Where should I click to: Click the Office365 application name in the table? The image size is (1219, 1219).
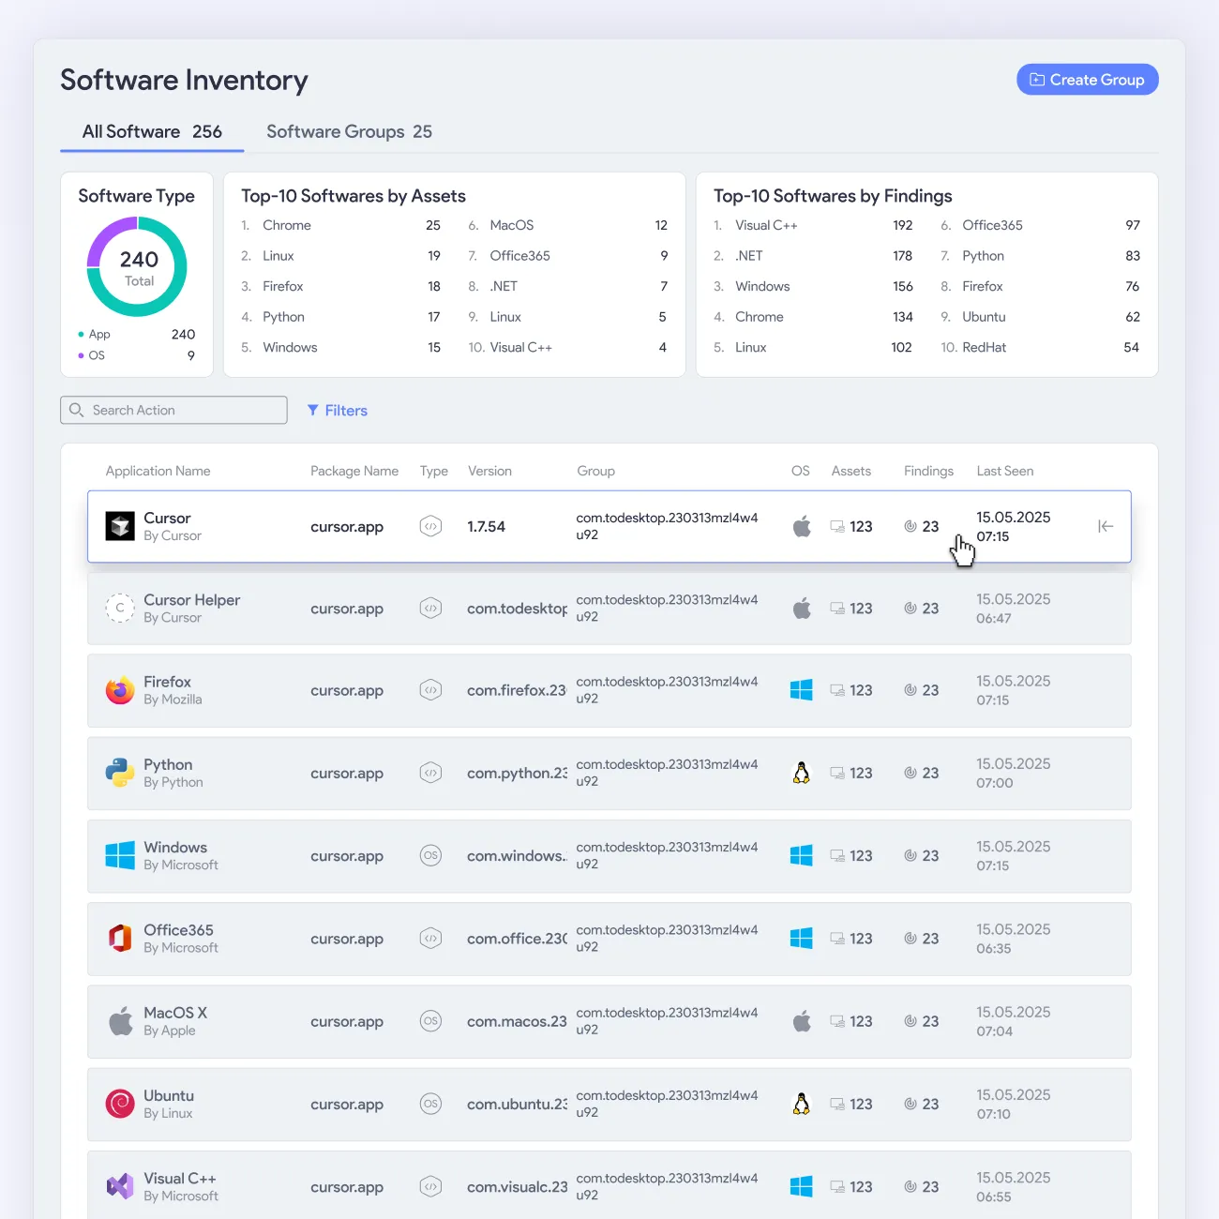point(178,930)
